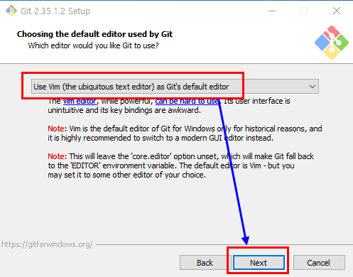Click the large Git logo in header

tap(332, 43)
